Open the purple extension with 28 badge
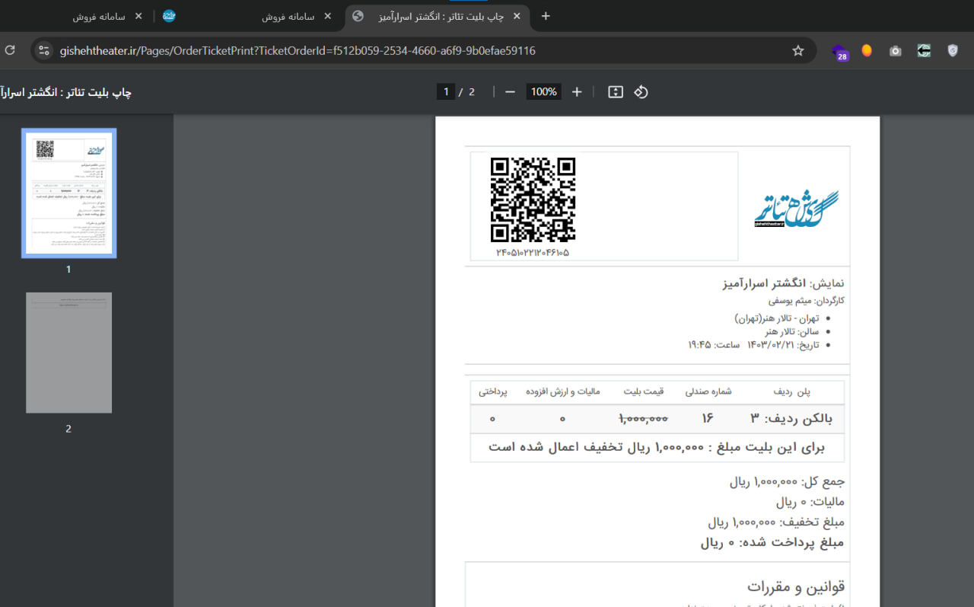The height and width of the screenshot is (607, 974). coord(840,52)
